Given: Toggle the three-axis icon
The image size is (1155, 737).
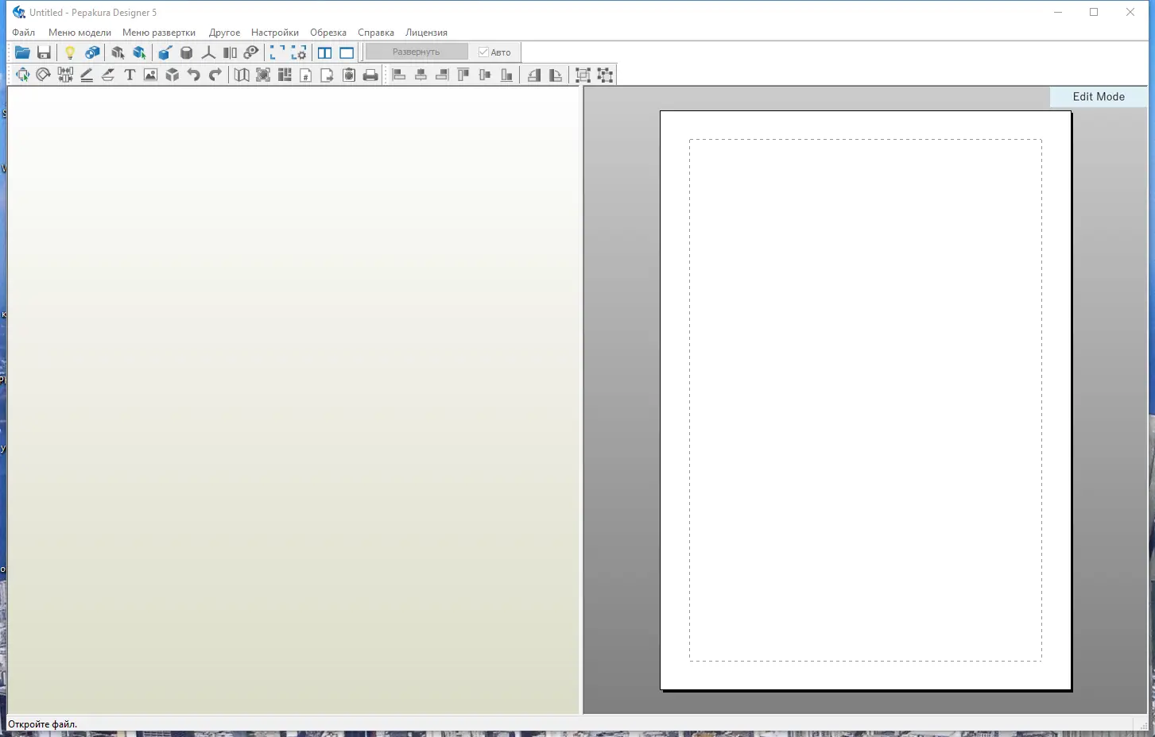Looking at the screenshot, I should [x=208, y=52].
